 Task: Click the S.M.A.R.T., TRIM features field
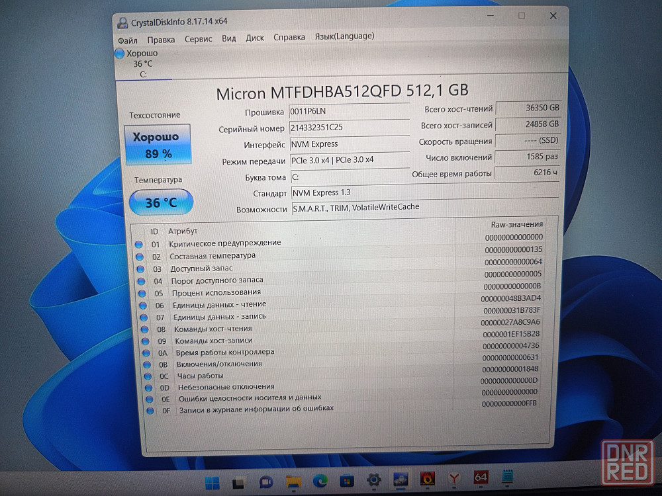click(425, 207)
